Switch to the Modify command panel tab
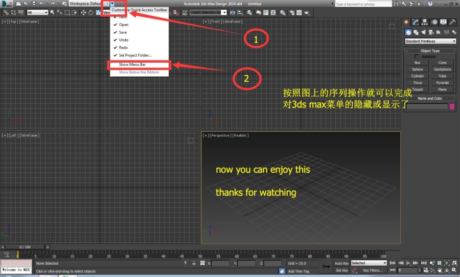Viewport: 460px width, 277px height. tap(416, 22)
